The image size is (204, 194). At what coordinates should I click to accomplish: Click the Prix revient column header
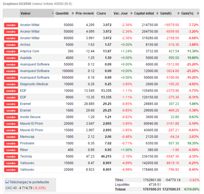click(85, 13)
